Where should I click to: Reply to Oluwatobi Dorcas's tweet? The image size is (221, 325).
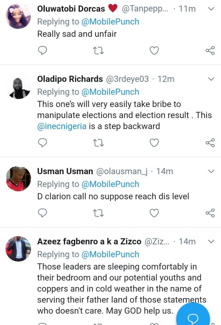point(42,50)
